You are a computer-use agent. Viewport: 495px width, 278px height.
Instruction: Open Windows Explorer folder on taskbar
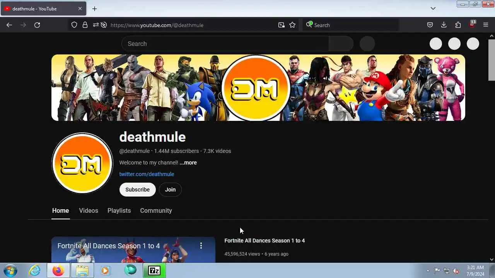tap(82, 270)
